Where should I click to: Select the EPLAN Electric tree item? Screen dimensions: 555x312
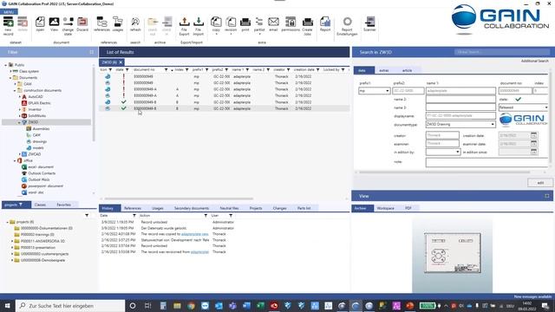pyautogui.click(x=39, y=103)
